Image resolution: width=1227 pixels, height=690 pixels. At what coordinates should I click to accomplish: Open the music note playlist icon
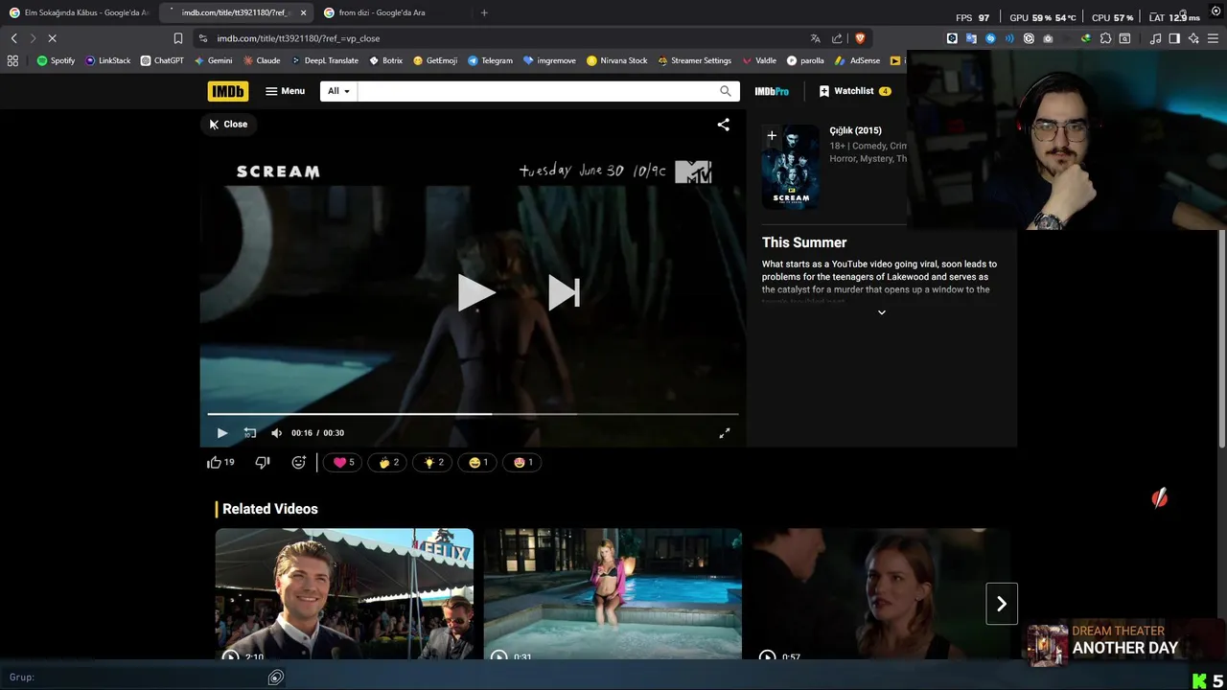pyautogui.click(x=1155, y=38)
